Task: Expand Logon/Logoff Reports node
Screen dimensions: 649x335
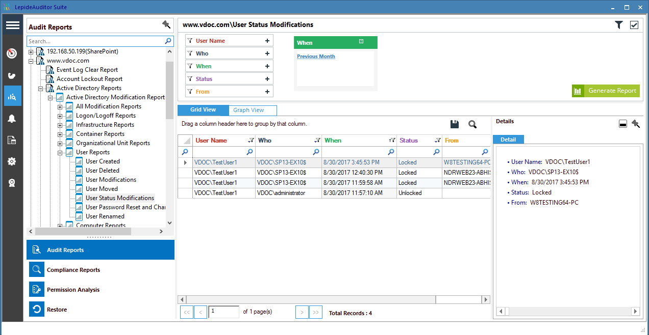Action: [x=60, y=116]
